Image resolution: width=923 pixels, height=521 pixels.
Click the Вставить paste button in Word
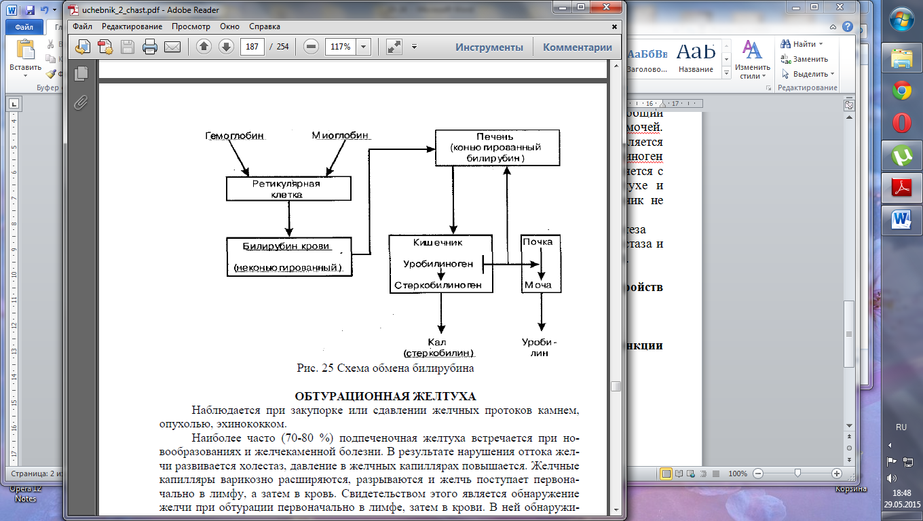25,57
